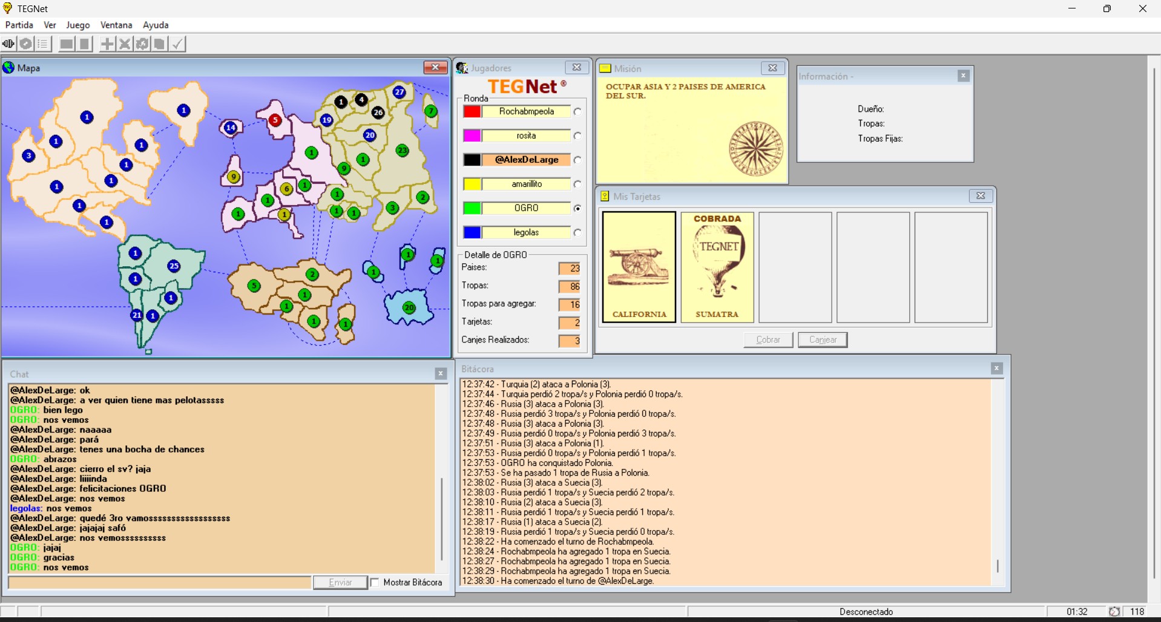Select the radio button beside legolas
The image size is (1161, 622).
click(x=577, y=233)
